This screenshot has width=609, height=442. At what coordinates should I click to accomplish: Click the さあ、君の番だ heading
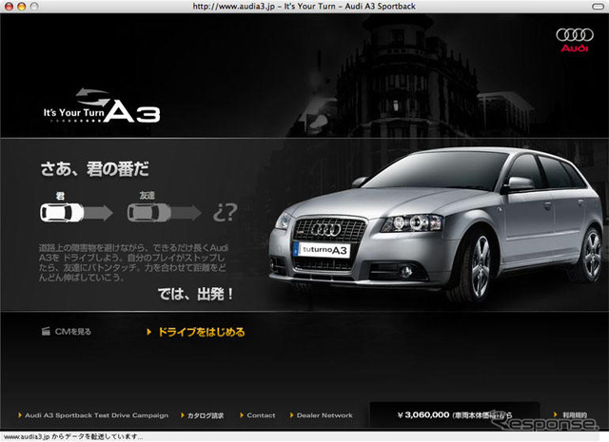(95, 169)
